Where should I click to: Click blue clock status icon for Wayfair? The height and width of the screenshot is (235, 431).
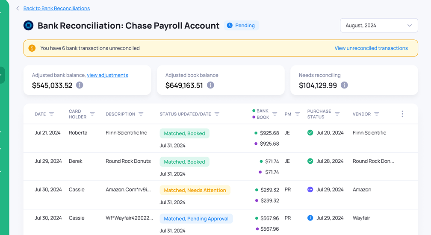point(310,218)
